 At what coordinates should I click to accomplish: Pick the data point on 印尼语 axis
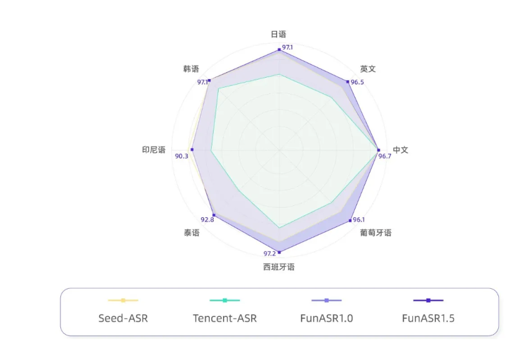(192, 150)
